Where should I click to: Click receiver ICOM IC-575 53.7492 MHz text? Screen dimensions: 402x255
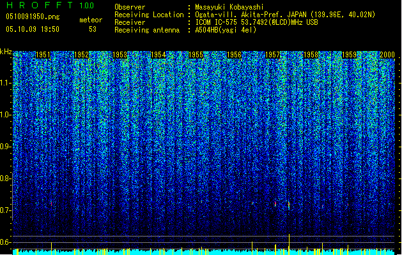256,22
